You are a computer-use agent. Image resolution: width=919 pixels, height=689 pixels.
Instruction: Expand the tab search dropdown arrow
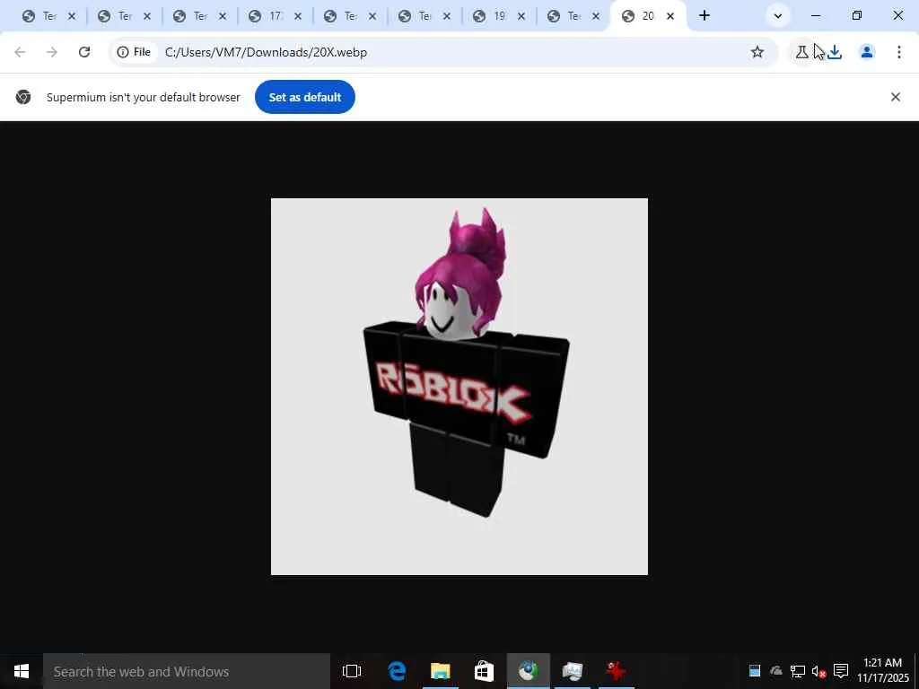pos(778,16)
